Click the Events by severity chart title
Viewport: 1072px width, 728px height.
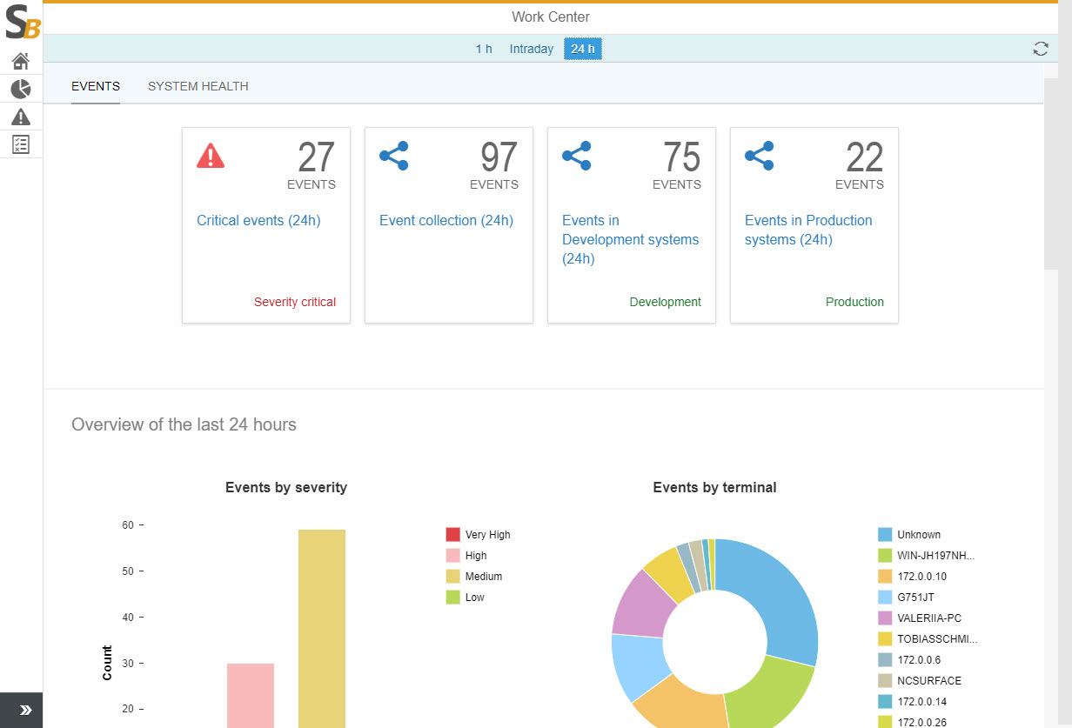tap(286, 488)
